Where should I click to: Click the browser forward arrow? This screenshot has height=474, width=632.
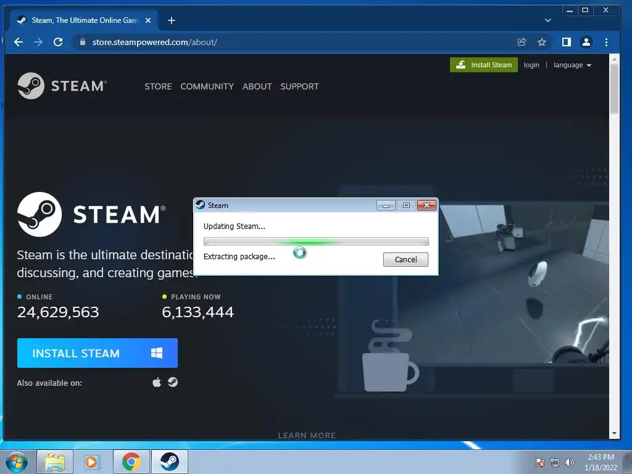coord(38,42)
